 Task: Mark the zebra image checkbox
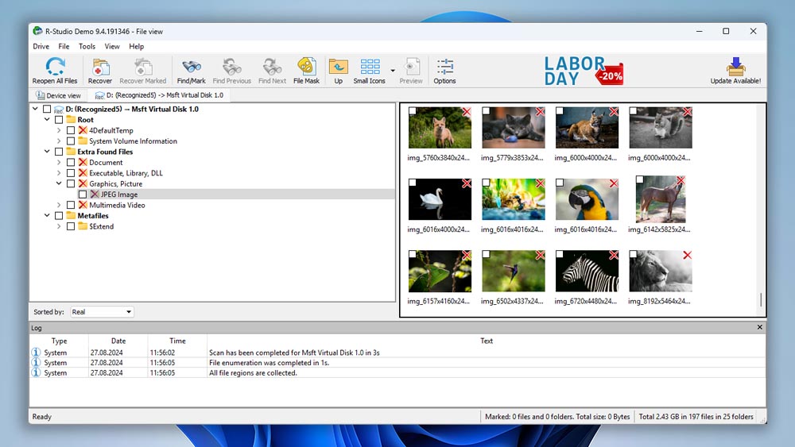[x=559, y=254]
